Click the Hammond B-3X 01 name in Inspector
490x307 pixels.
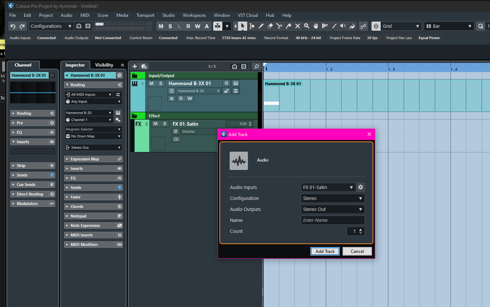point(90,75)
